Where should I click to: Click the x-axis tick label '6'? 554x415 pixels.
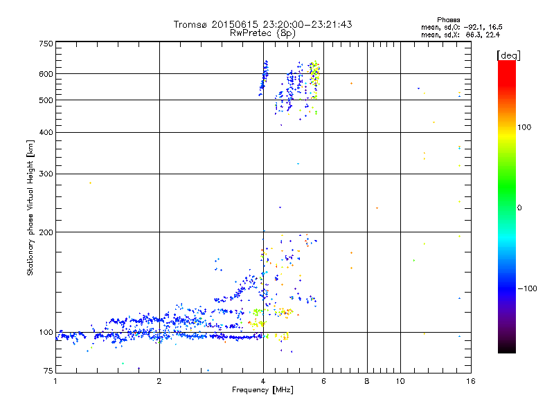323,381
